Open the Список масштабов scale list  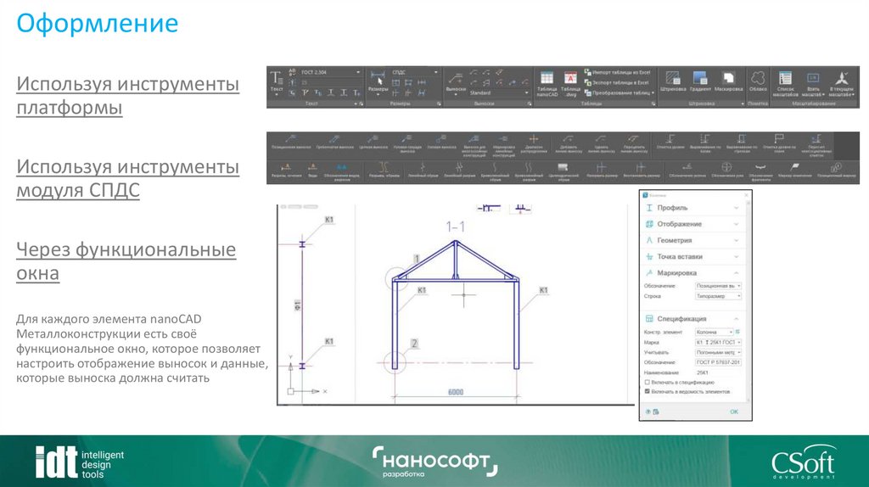[785, 83]
